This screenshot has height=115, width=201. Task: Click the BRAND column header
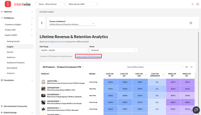[x=92, y=74]
